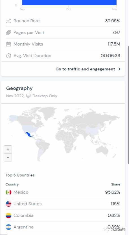Click the Pages per Visit icon
The width and height of the screenshot is (129, 235).
[8, 32]
